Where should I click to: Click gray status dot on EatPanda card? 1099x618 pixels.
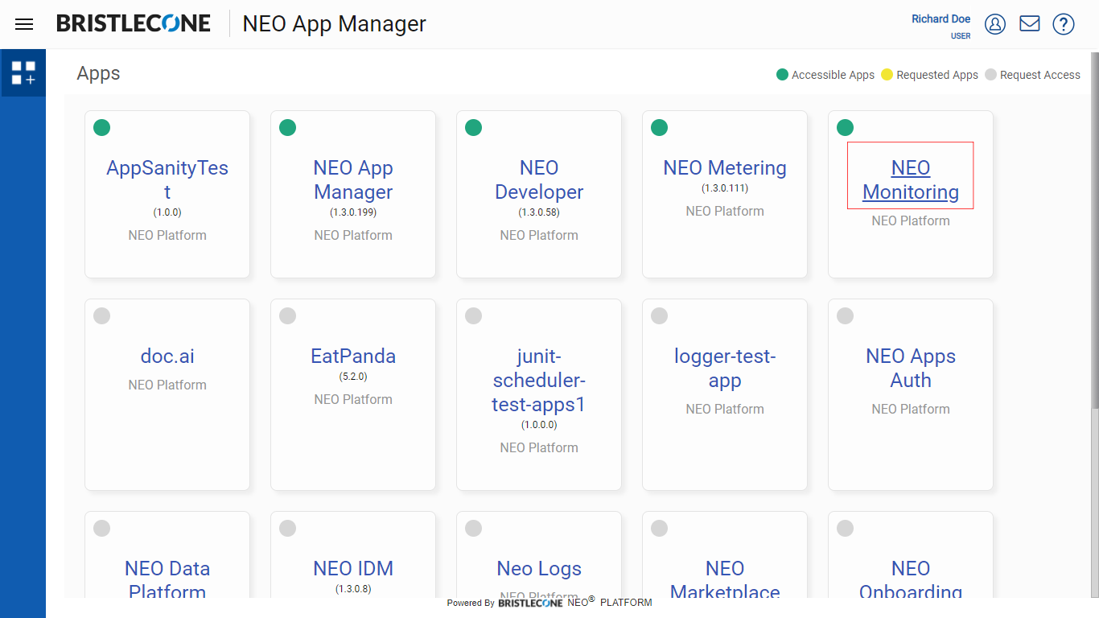287,315
